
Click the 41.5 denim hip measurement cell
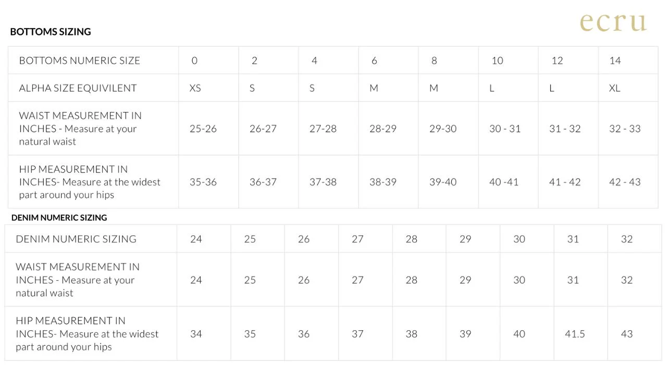575,334
